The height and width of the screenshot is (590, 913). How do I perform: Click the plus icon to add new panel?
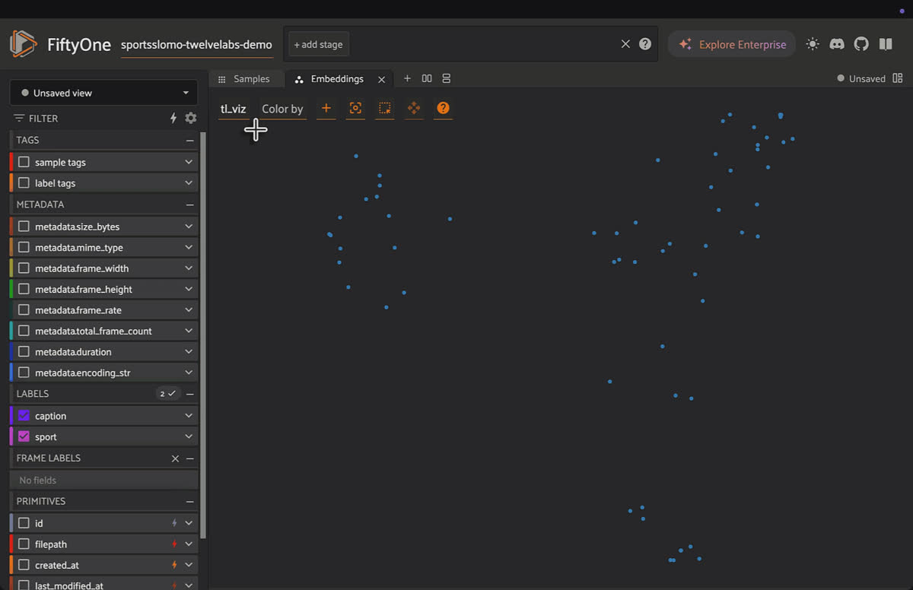[407, 78]
